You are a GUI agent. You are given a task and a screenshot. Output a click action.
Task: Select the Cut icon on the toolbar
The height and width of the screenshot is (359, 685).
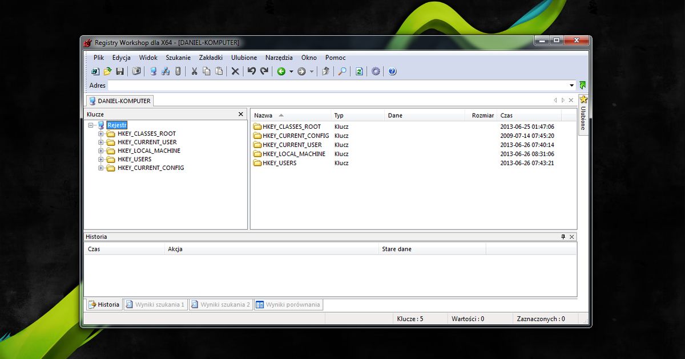[194, 71]
